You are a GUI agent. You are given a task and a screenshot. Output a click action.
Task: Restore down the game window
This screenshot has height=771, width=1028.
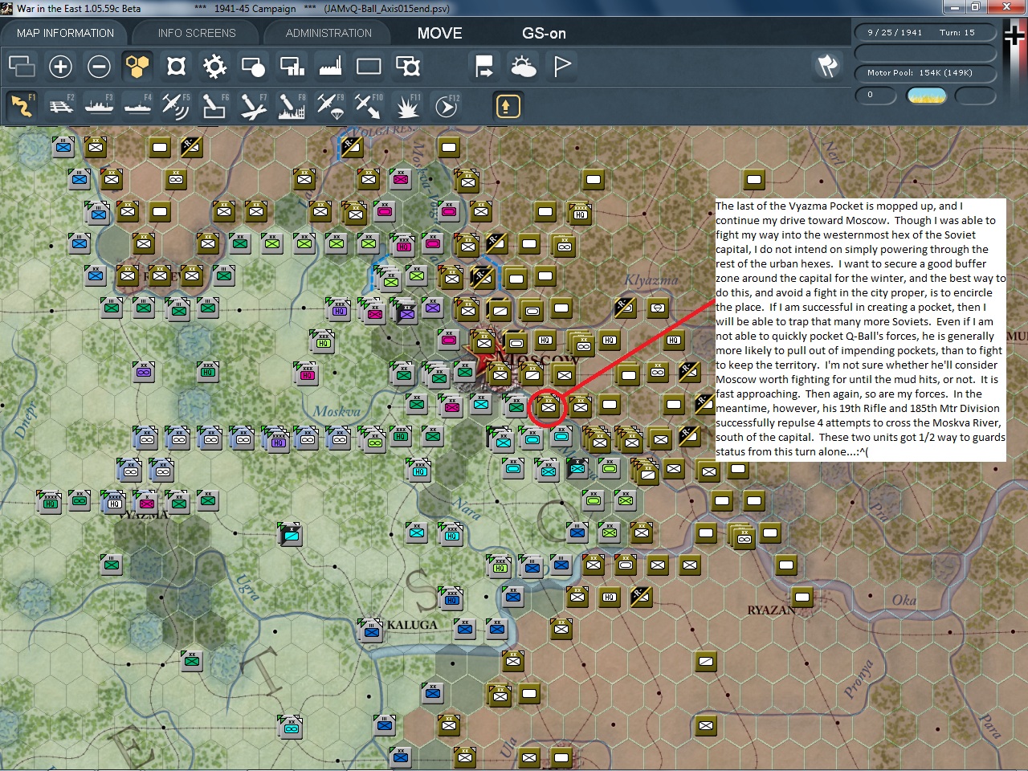pyautogui.click(x=975, y=7)
